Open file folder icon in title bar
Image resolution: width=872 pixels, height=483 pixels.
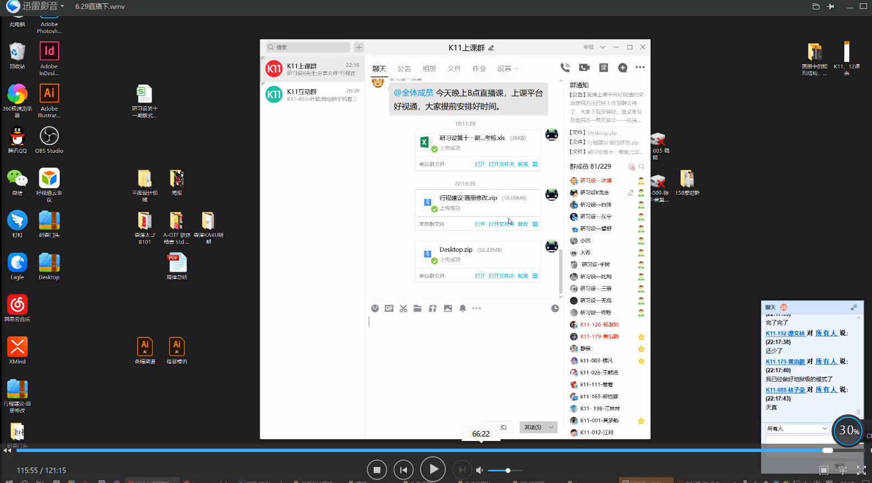tap(816, 7)
